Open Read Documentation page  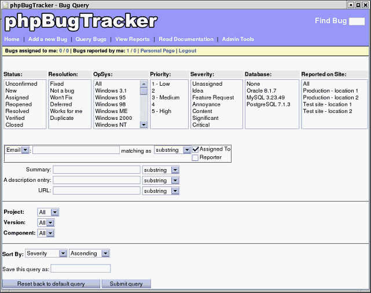click(x=186, y=39)
